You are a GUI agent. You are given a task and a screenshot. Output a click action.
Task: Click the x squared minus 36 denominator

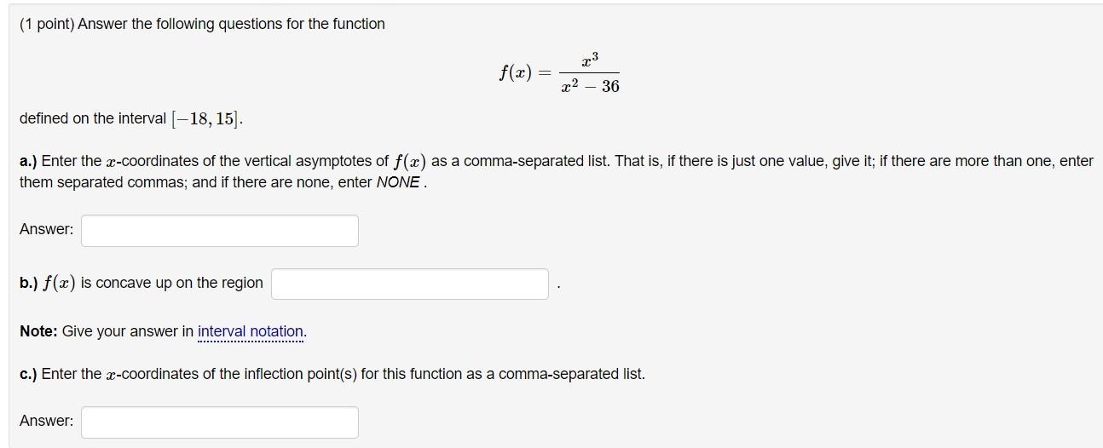(591, 86)
